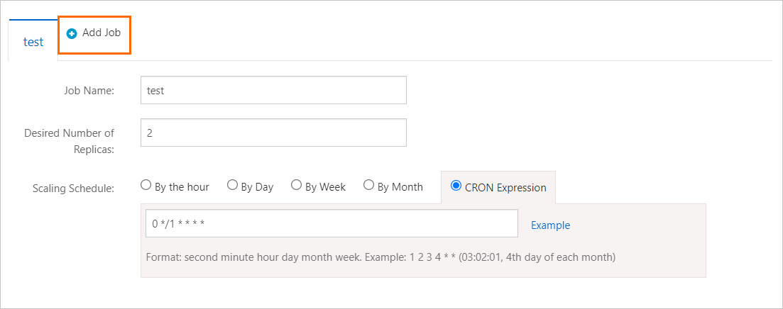
Task: Click the plus icon beside Add Job
Action: (x=72, y=34)
